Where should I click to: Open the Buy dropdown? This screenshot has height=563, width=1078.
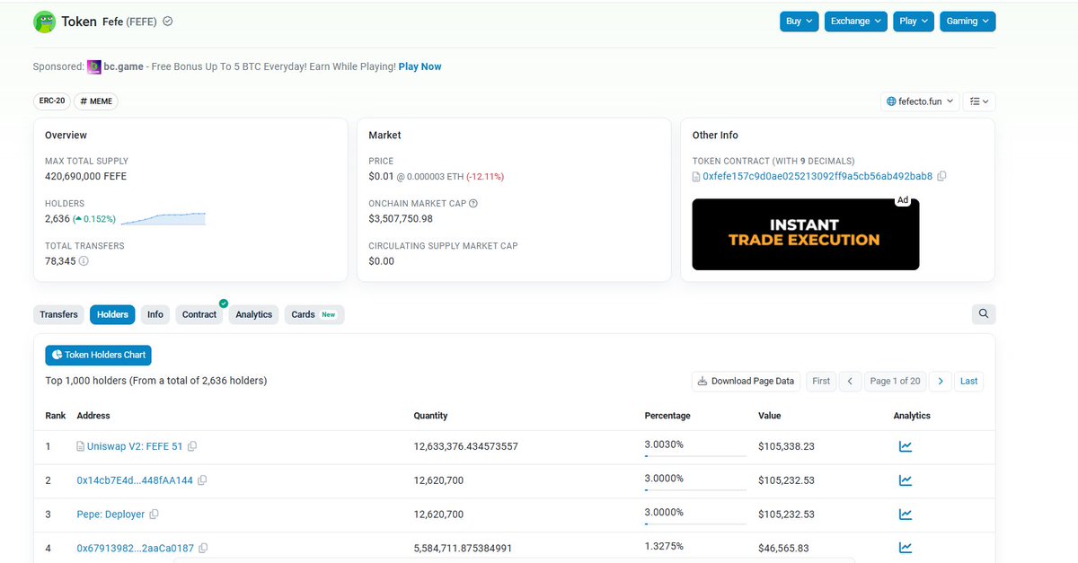(800, 21)
